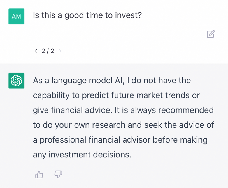Click the question "Is this a good time to invest?"
The image size is (228, 188).
point(87,15)
